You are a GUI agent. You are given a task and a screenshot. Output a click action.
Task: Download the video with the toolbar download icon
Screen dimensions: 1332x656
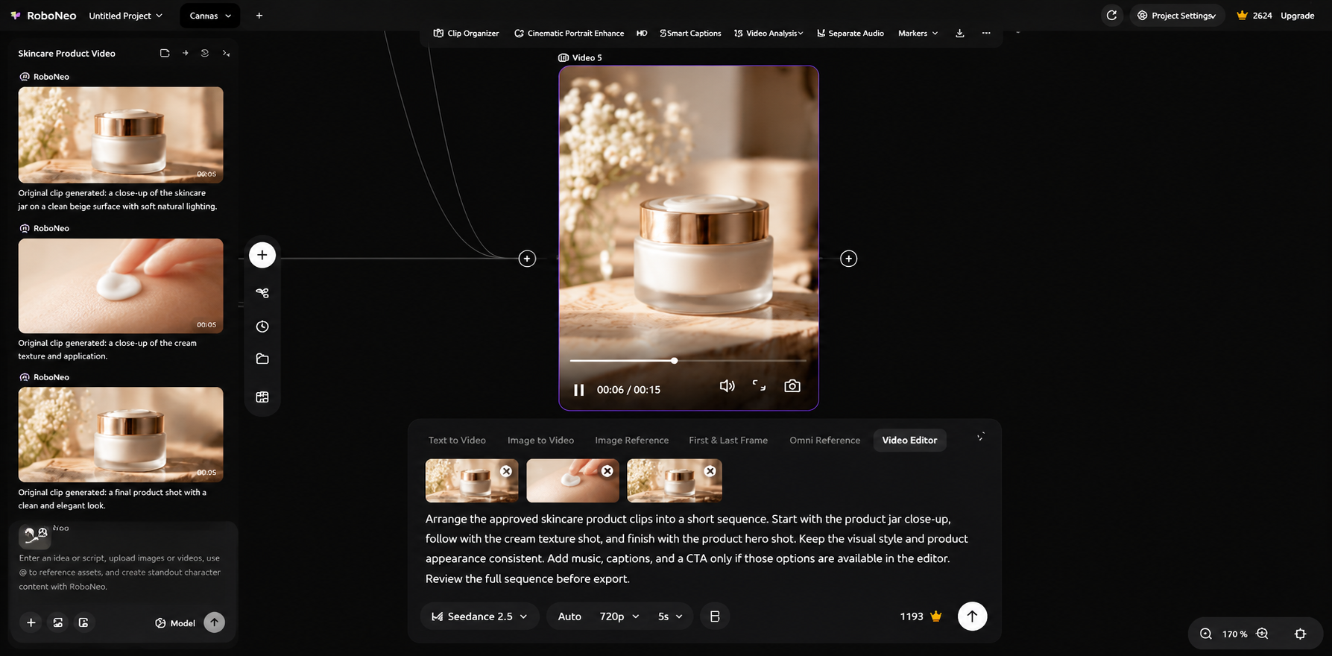pos(960,34)
